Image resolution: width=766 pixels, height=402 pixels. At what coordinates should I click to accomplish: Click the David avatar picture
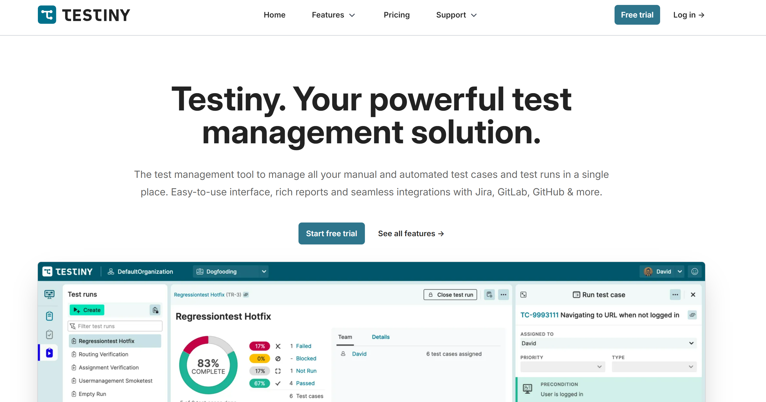coord(648,271)
